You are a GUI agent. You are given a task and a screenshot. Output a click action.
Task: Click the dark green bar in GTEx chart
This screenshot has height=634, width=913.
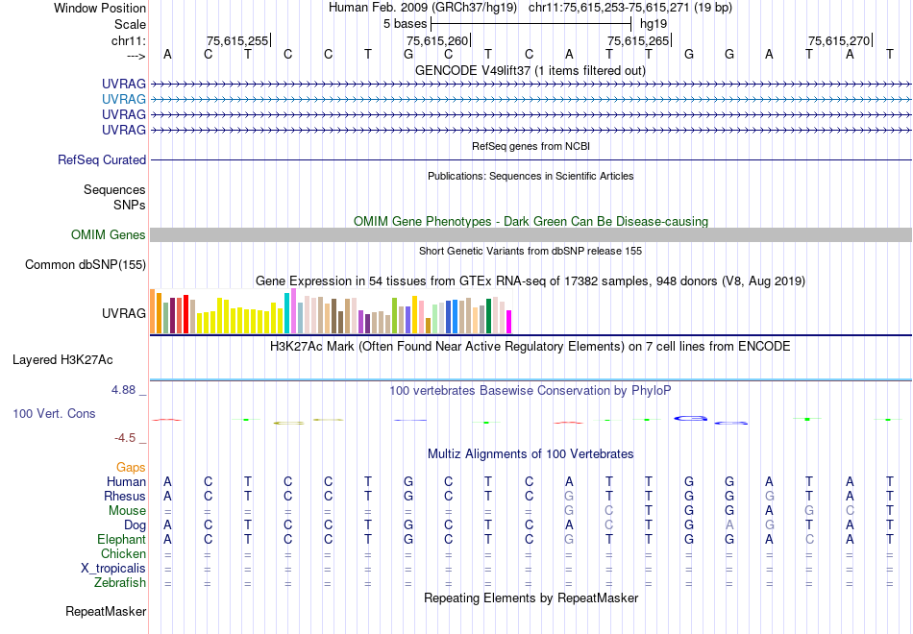488,315
